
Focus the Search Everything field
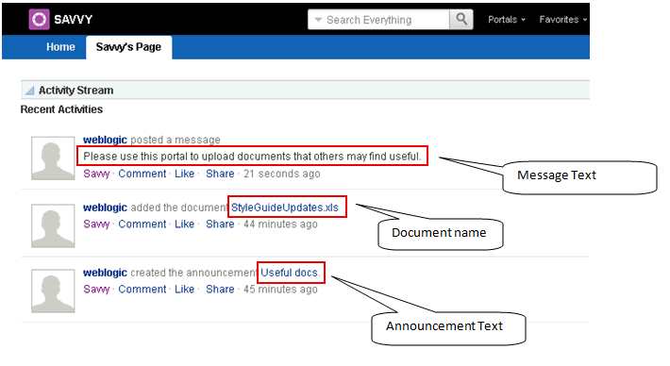click(378, 20)
